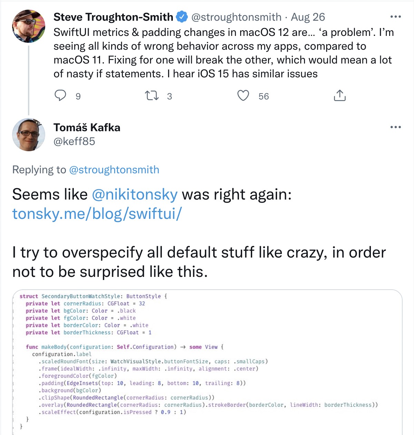Click the @stroughtonsmith handle in tweet header

pyautogui.click(x=236, y=17)
